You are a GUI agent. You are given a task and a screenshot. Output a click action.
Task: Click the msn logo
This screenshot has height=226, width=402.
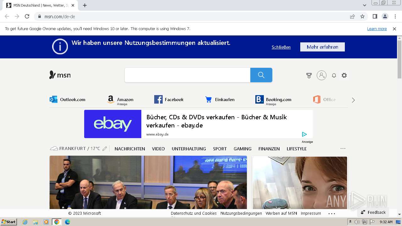point(60,75)
